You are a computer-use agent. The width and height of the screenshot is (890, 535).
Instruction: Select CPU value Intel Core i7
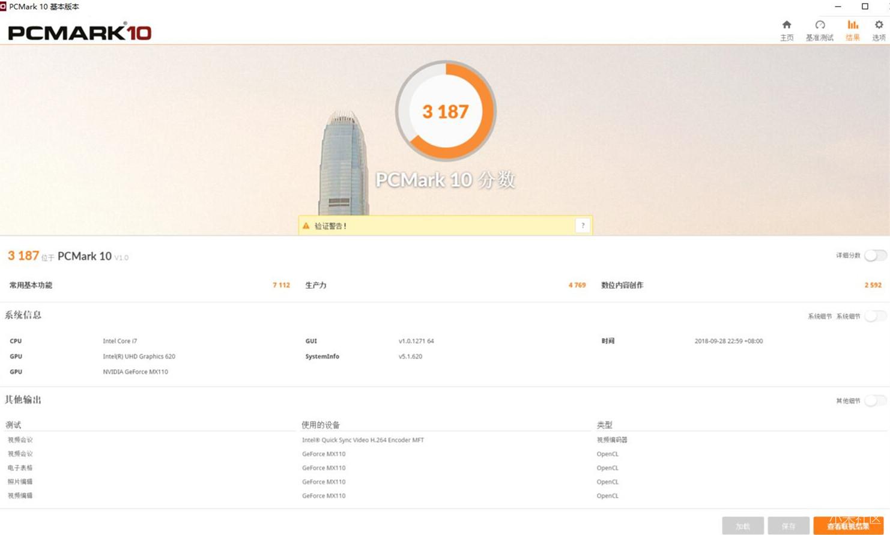120,341
